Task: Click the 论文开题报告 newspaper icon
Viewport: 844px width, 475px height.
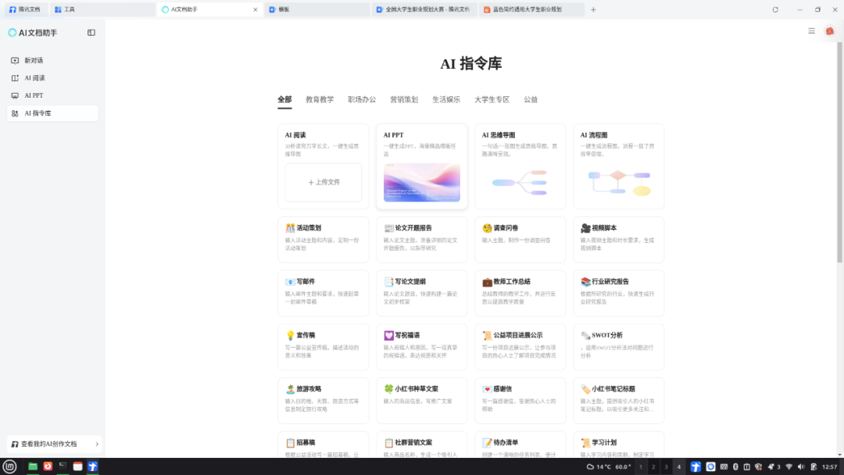Action: pyautogui.click(x=388, y=228)
